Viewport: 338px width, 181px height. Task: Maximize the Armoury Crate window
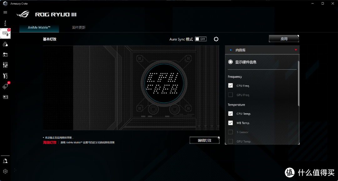322,3
